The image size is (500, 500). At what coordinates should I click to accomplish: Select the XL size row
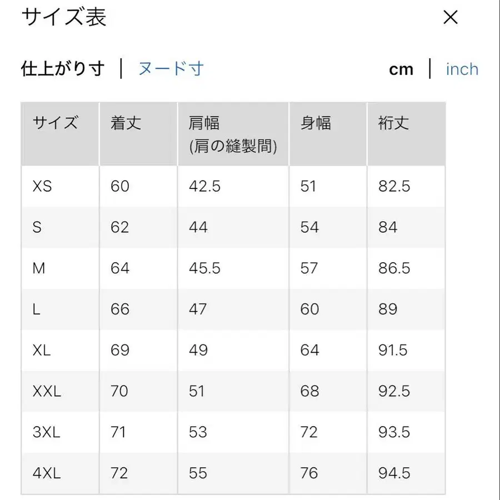tap(43, 351)
